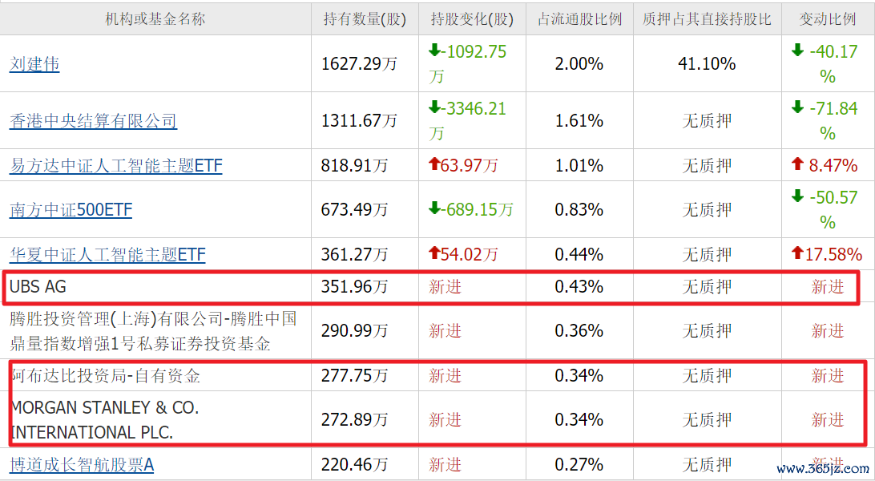
Task: Open the 刘建伟 shareholder link
Action: 34,64
